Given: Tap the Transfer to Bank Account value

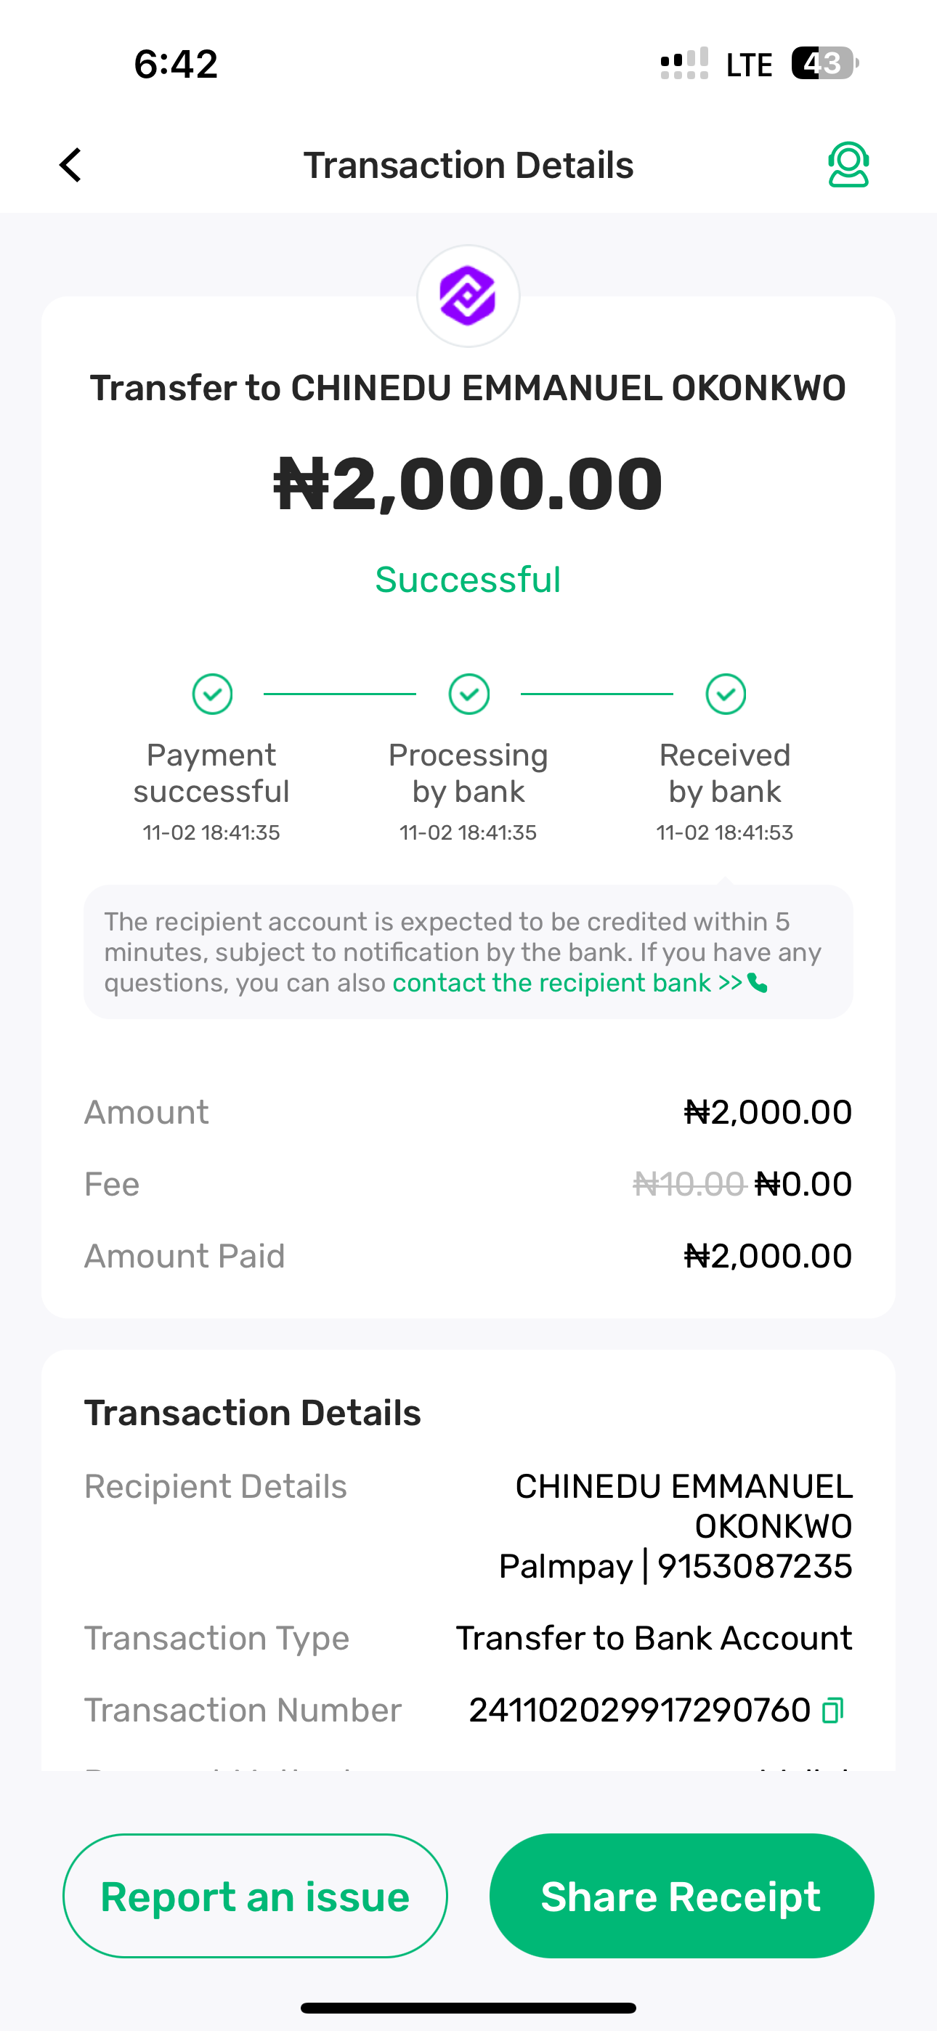Looking at the screenshot, I should pos(654,1638).
